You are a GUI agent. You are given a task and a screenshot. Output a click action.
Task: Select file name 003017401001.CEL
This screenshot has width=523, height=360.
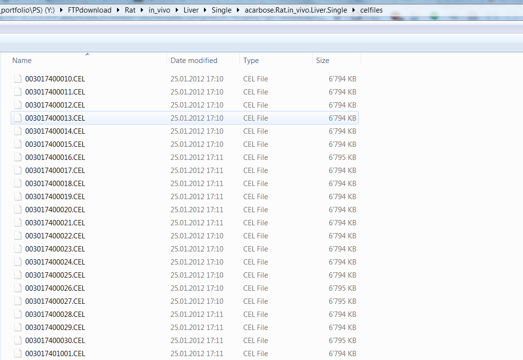pos(55,354)
